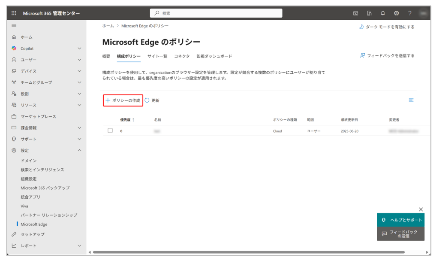This screenshot has height=261, width=439.
Task: Open Viva settings item
Action: point(24,206)
